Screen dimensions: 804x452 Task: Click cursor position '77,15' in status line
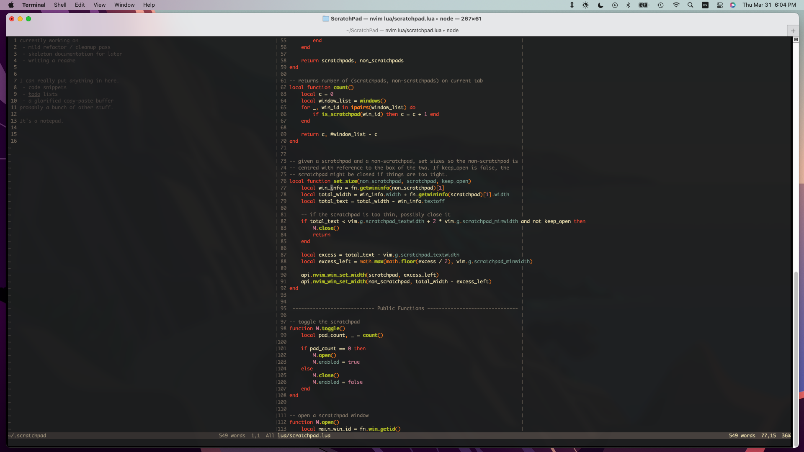(x=768, y=436)
